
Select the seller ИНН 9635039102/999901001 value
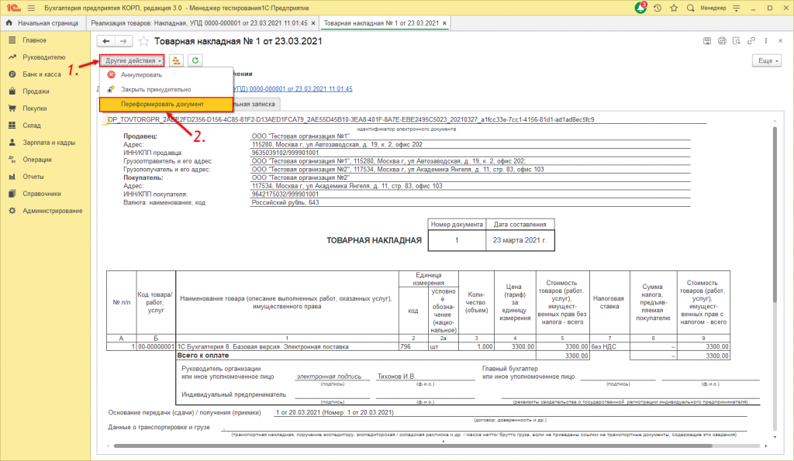pos(285,153)
